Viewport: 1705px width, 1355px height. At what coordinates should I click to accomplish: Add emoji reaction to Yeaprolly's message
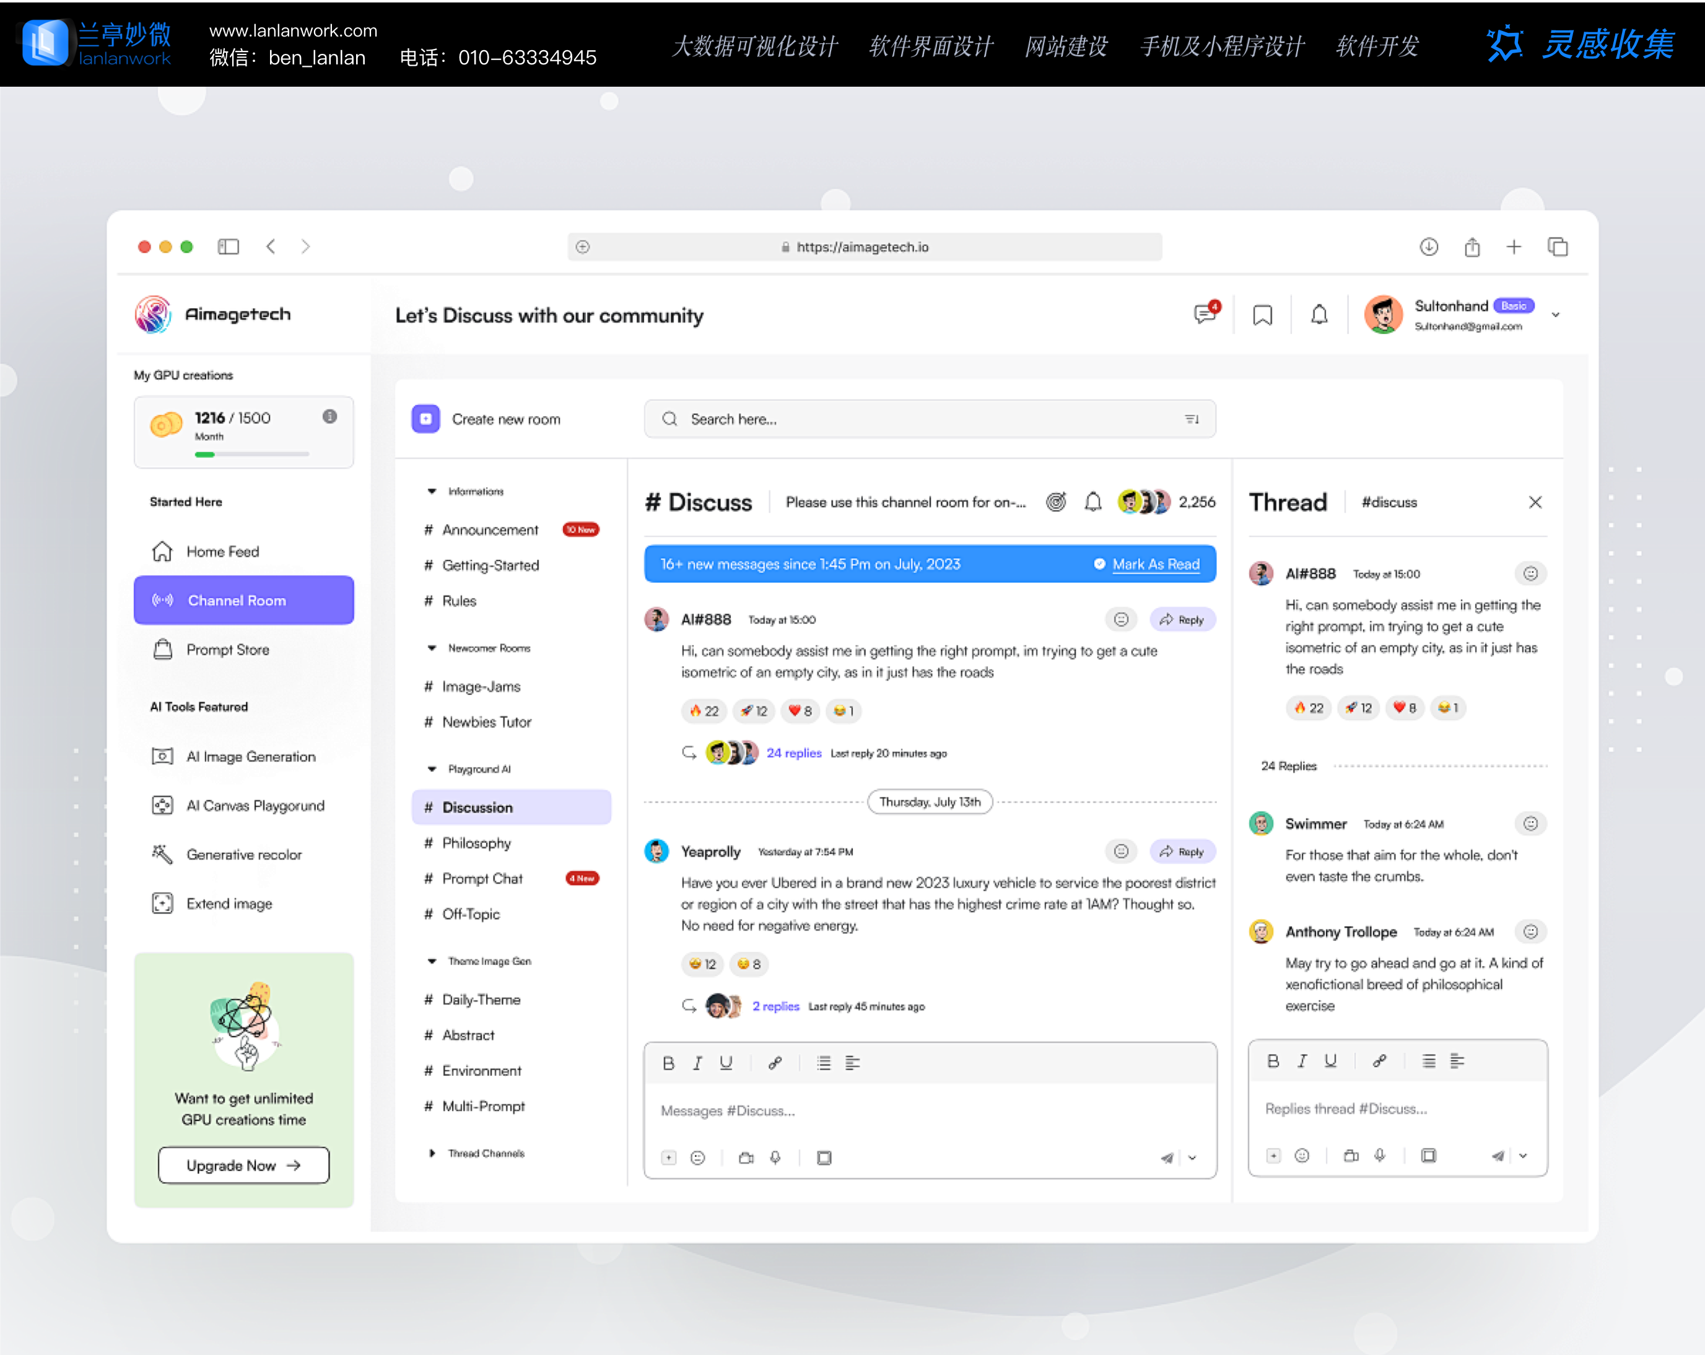pos(1120,852)
